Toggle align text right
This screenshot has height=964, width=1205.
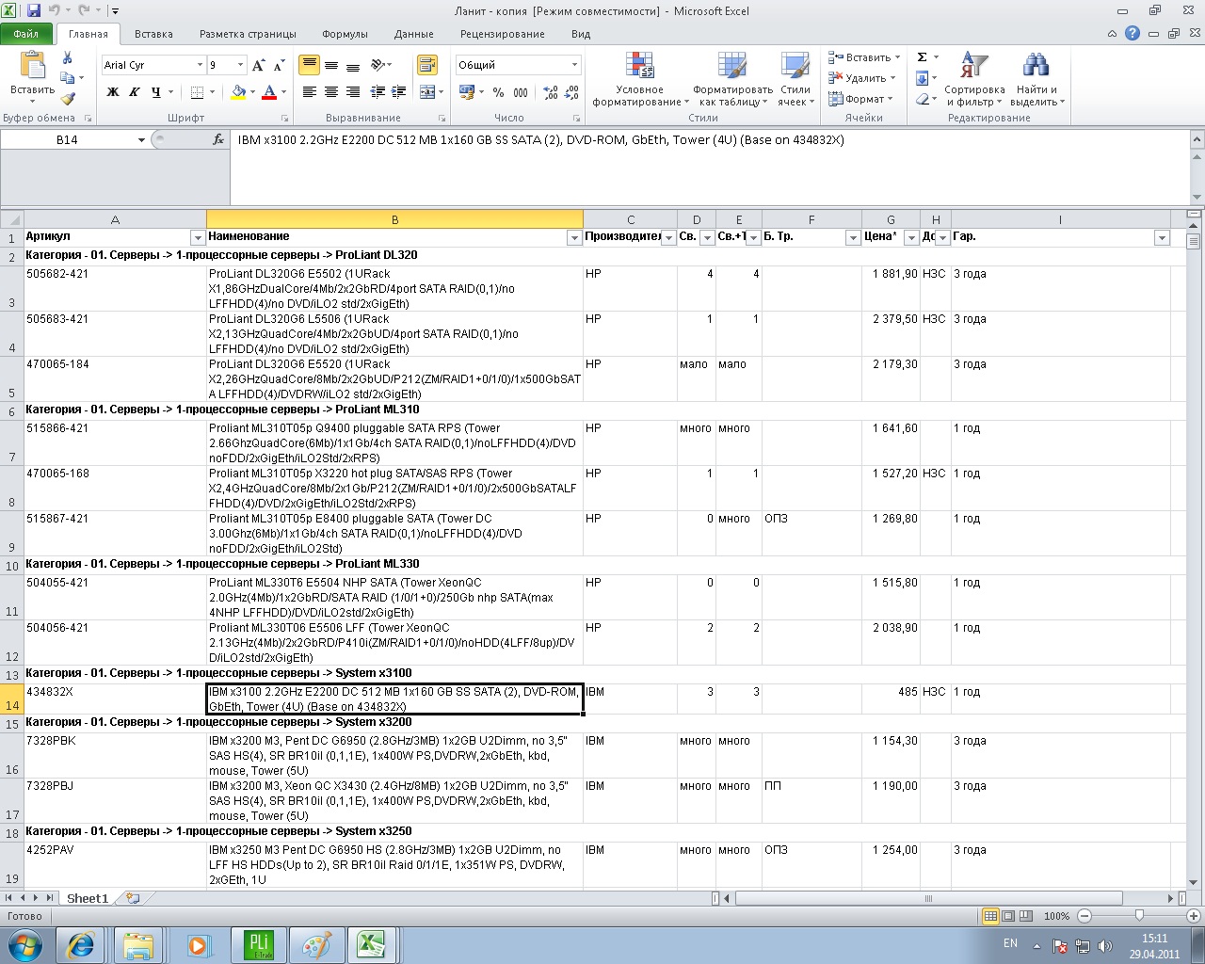tap(353, 92)
